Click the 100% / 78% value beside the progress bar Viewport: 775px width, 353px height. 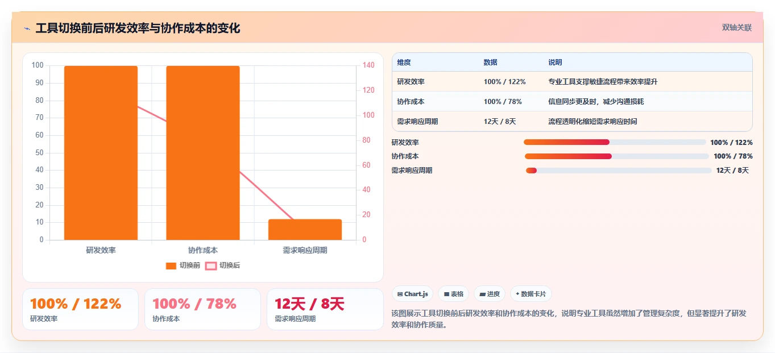coord(733,156)
